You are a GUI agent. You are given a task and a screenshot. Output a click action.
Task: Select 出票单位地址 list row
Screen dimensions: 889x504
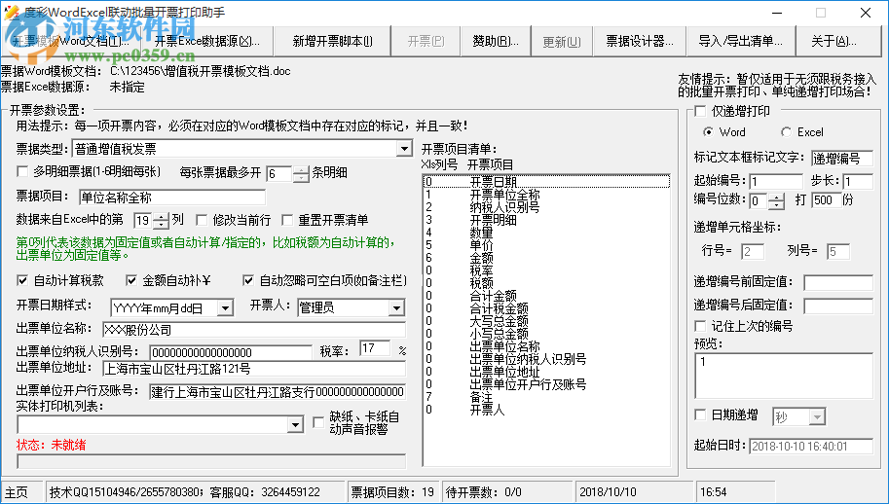546,372
